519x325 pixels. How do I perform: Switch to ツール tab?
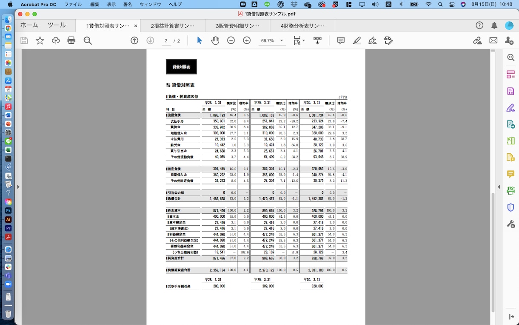click(x=57, y=25)
